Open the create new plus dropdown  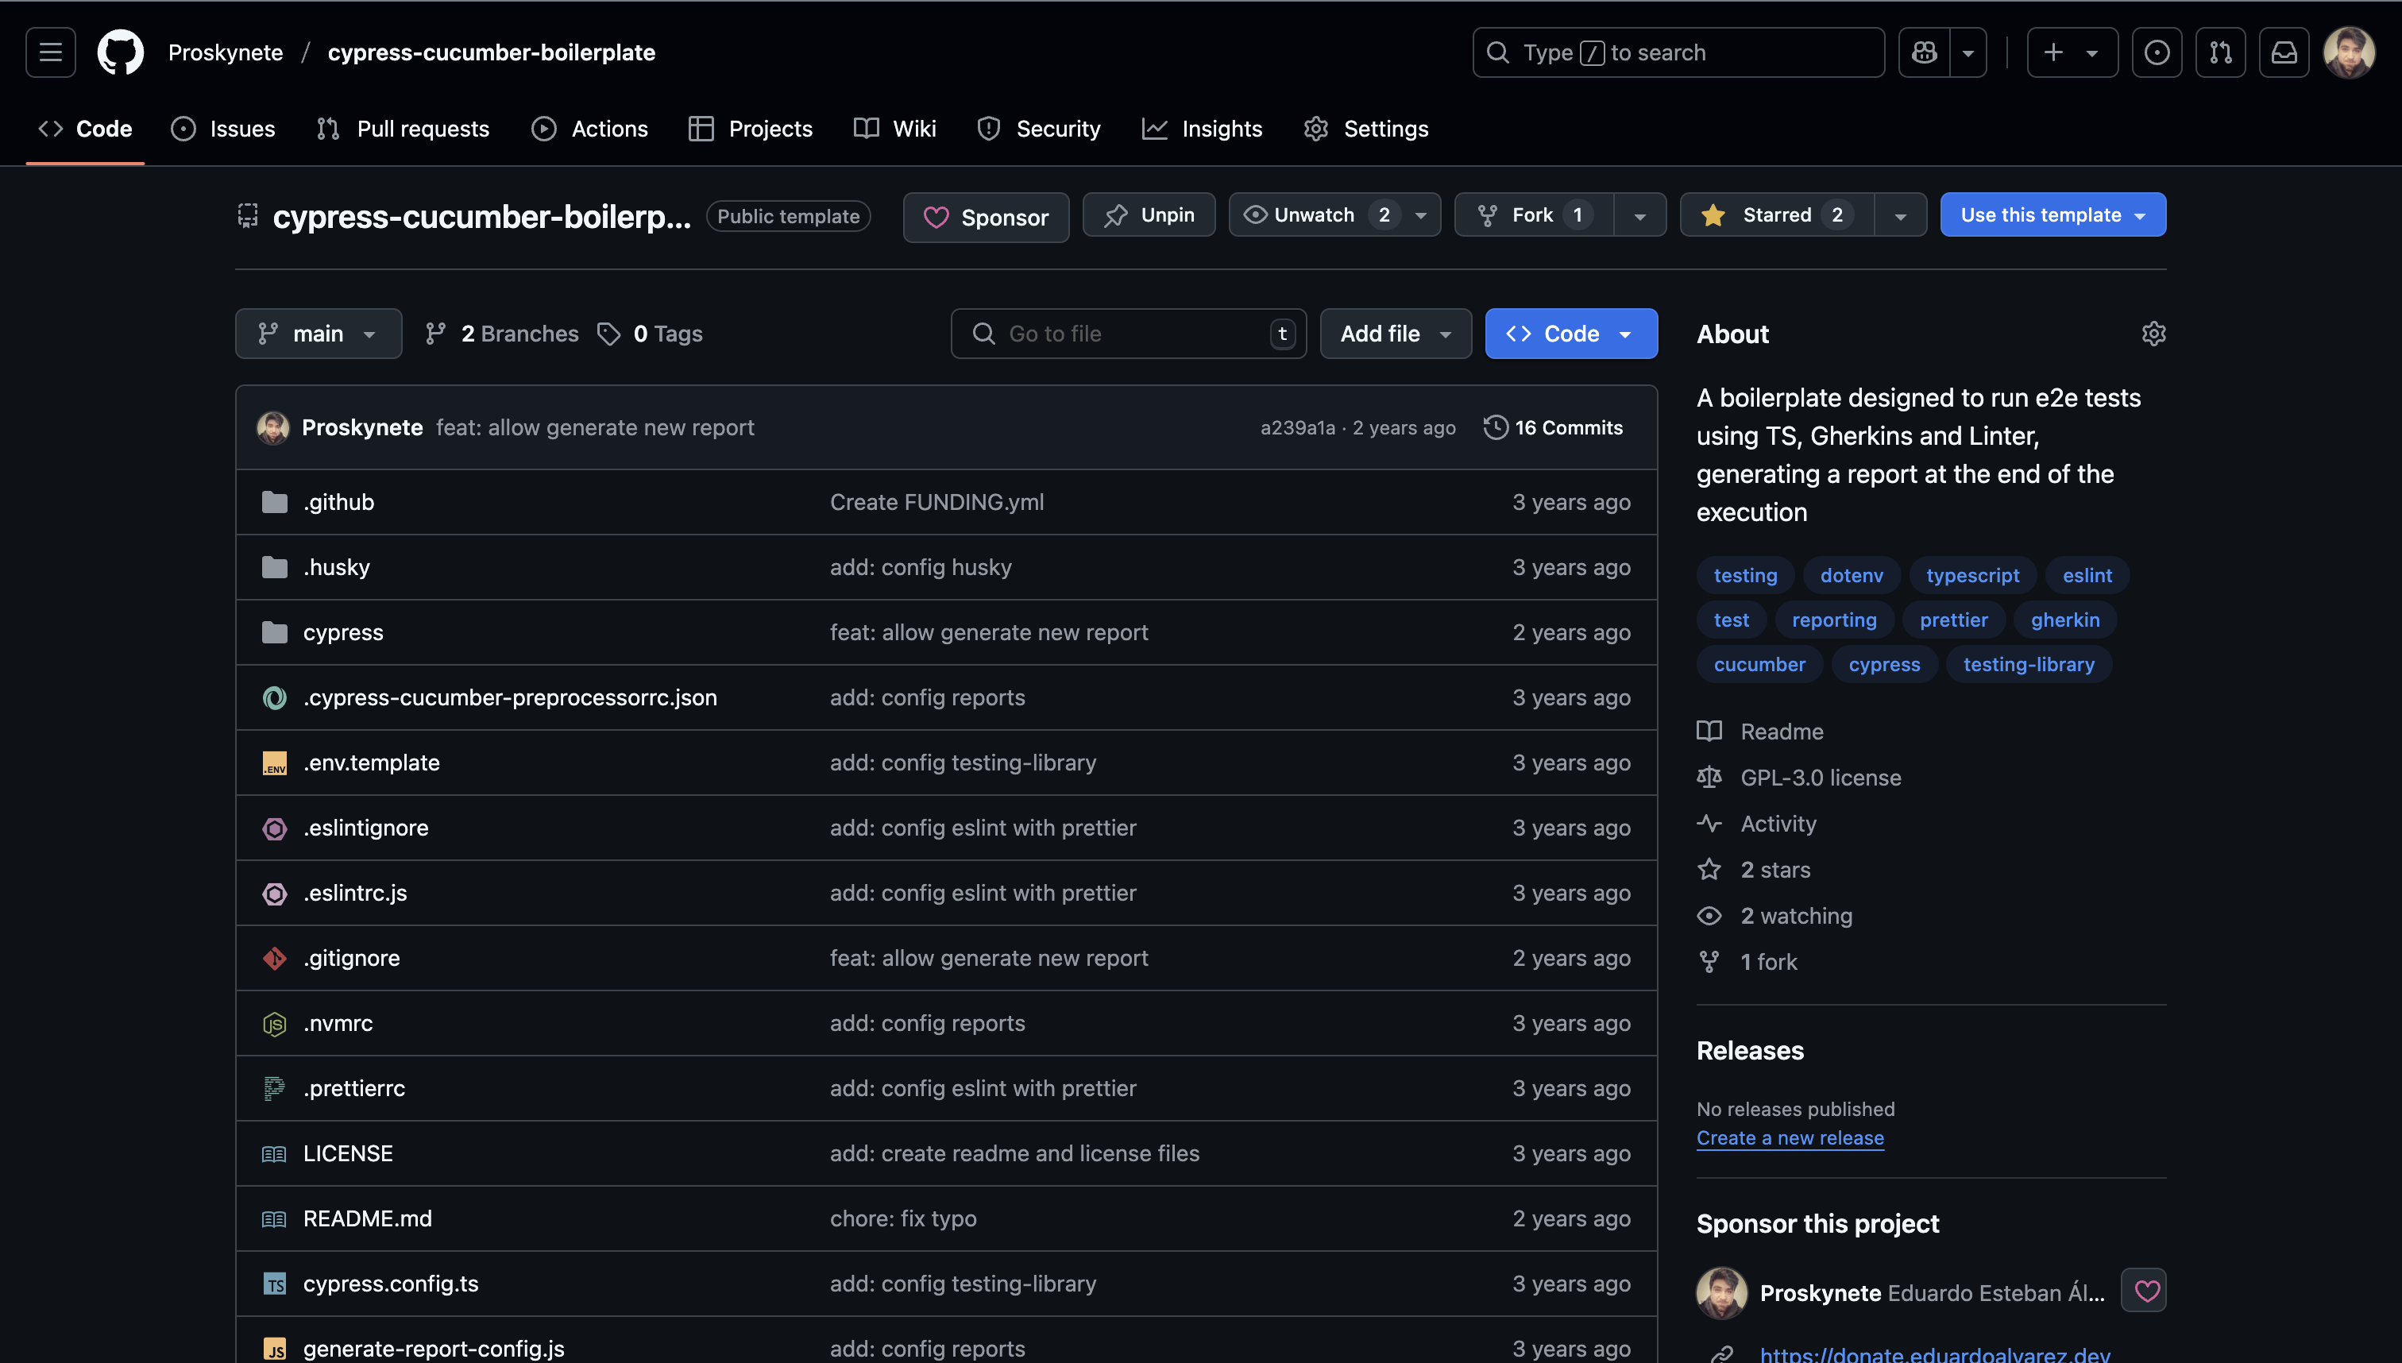tap(2072, 52)
